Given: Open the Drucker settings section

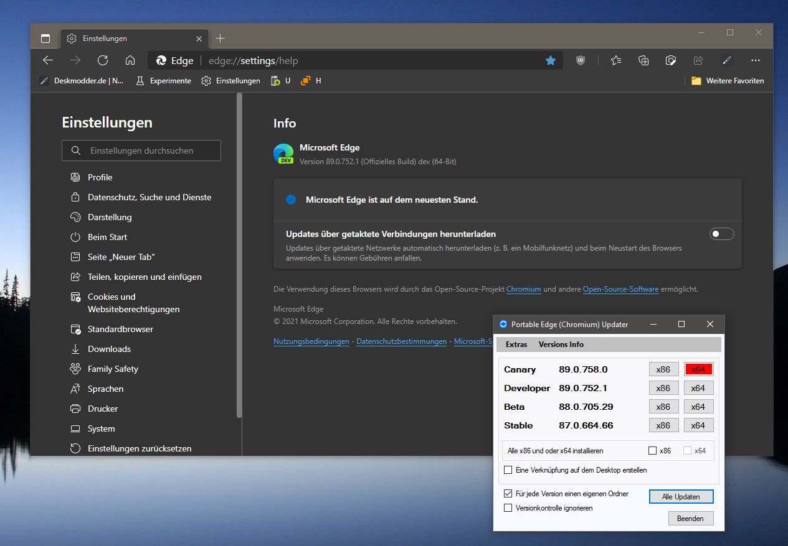Looking at the screenshot, I should (103, 409).
